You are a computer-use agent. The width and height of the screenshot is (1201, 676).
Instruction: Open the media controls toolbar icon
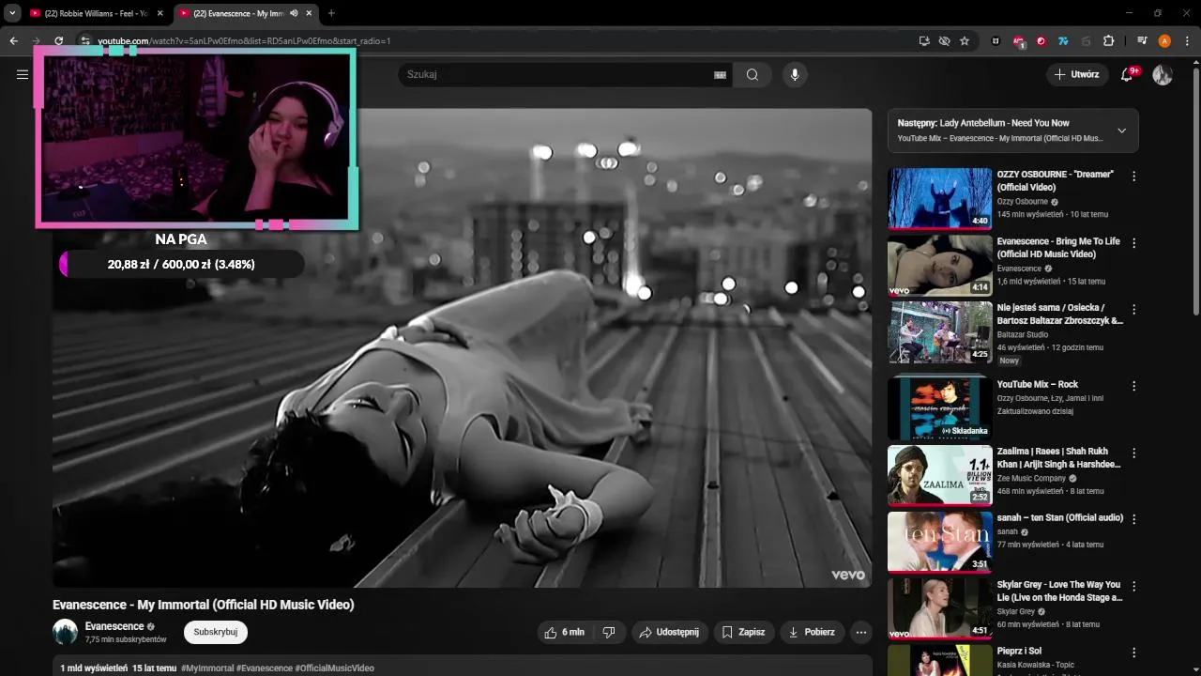1142,41
